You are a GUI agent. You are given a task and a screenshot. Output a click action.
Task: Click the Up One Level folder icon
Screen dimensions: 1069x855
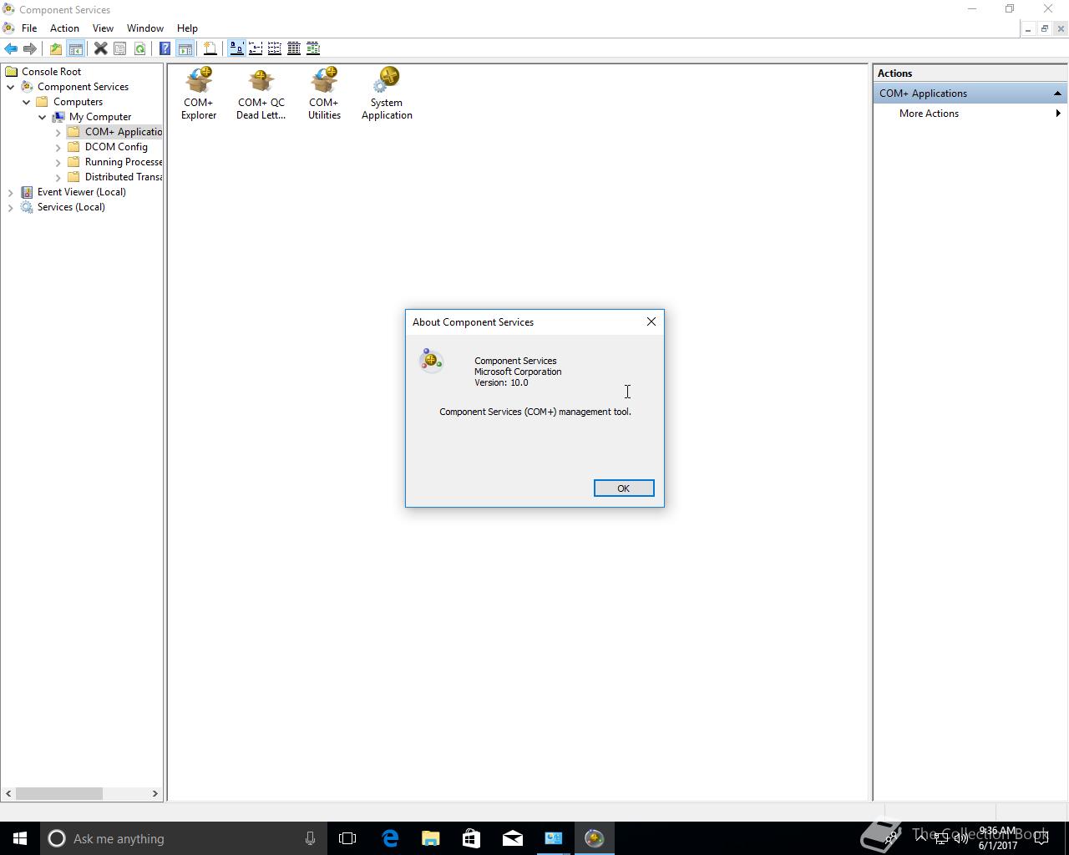(55, 48)
